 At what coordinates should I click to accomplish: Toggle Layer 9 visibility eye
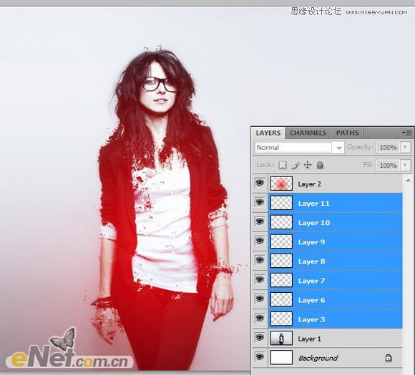coord(260,241)
